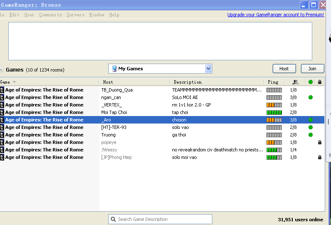
Task: Click Upgrade your GameRanger account link
Action: (x=275, y=15)
